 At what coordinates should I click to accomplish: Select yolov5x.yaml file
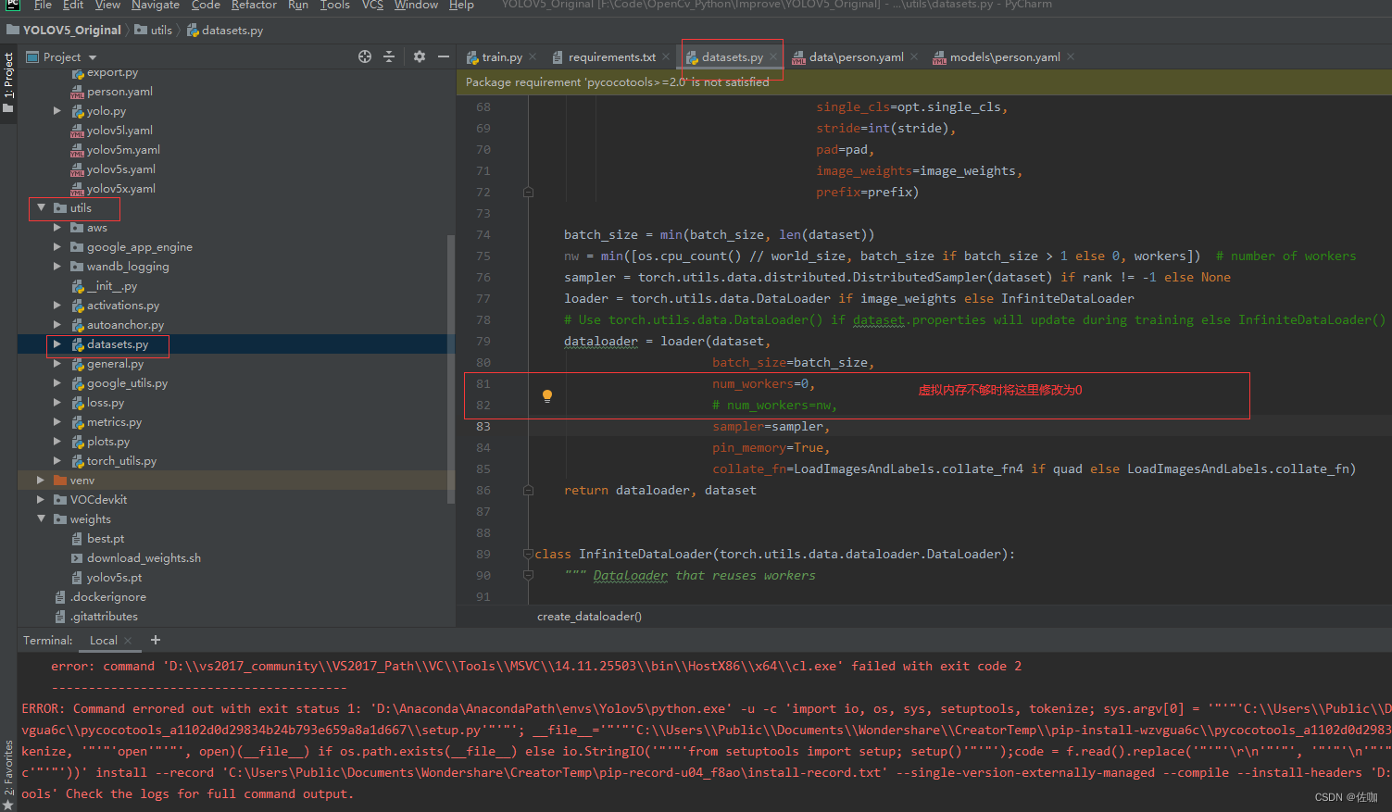(x=120, y=189)
